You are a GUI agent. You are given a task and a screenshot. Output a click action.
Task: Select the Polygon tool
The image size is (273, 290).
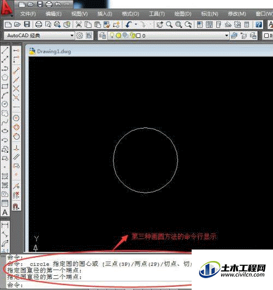coord(5,77)
